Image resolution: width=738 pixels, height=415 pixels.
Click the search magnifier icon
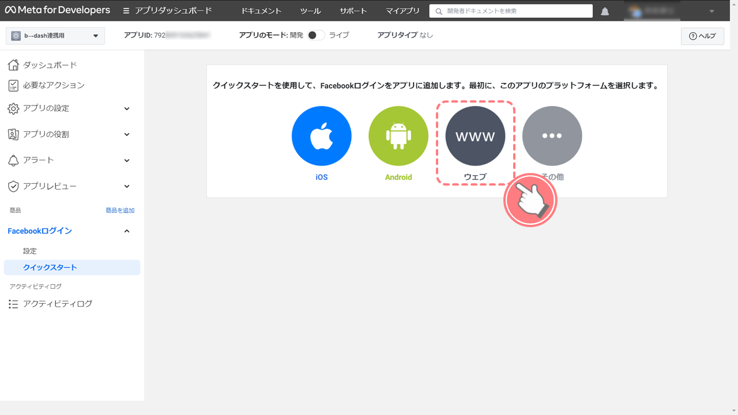click(x=439, y=12)
